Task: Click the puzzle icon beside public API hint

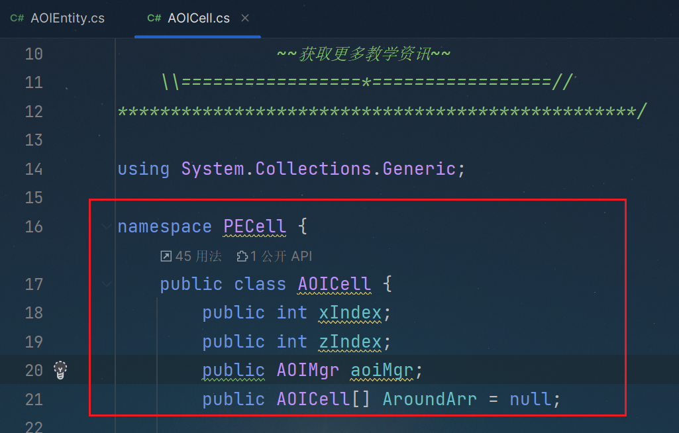Action: pos(242,256)
